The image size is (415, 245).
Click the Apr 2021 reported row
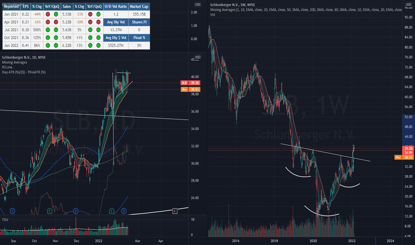coord(12,22)
